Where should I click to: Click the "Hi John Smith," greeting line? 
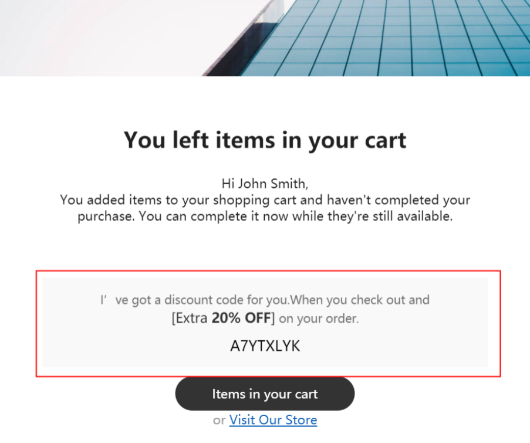click(265, 184)
